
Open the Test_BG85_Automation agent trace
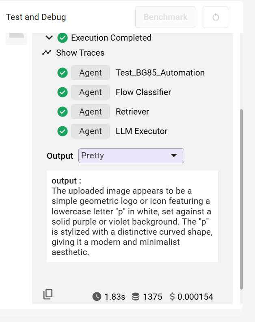tap(160, 73)
